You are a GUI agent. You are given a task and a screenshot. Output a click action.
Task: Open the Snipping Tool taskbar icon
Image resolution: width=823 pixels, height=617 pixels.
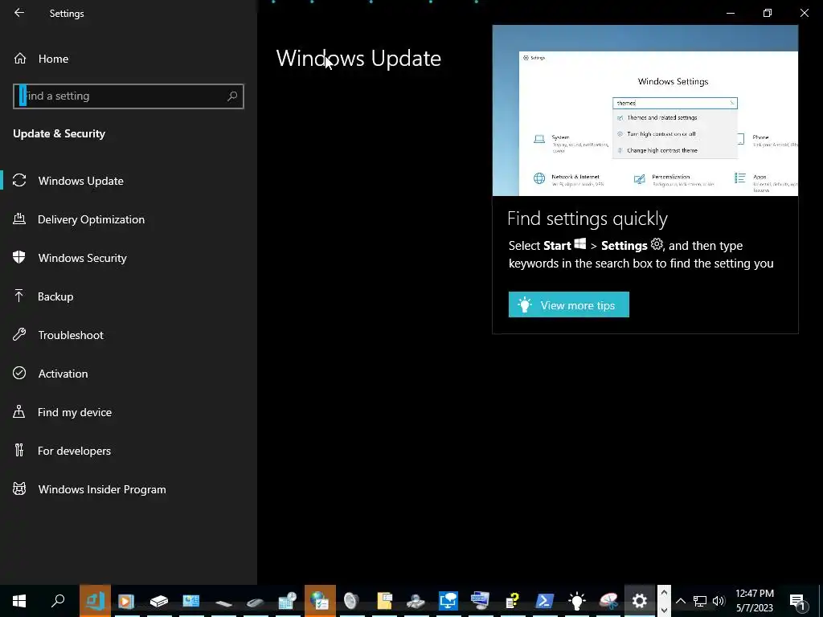(608, 601)
